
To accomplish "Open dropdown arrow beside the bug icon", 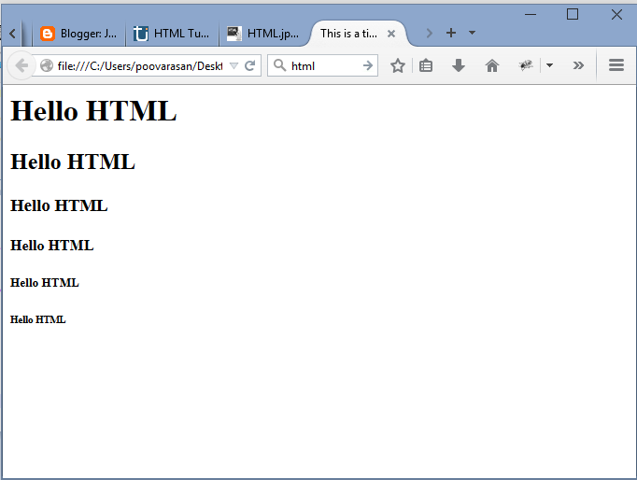I will click(x=549, y=65).
